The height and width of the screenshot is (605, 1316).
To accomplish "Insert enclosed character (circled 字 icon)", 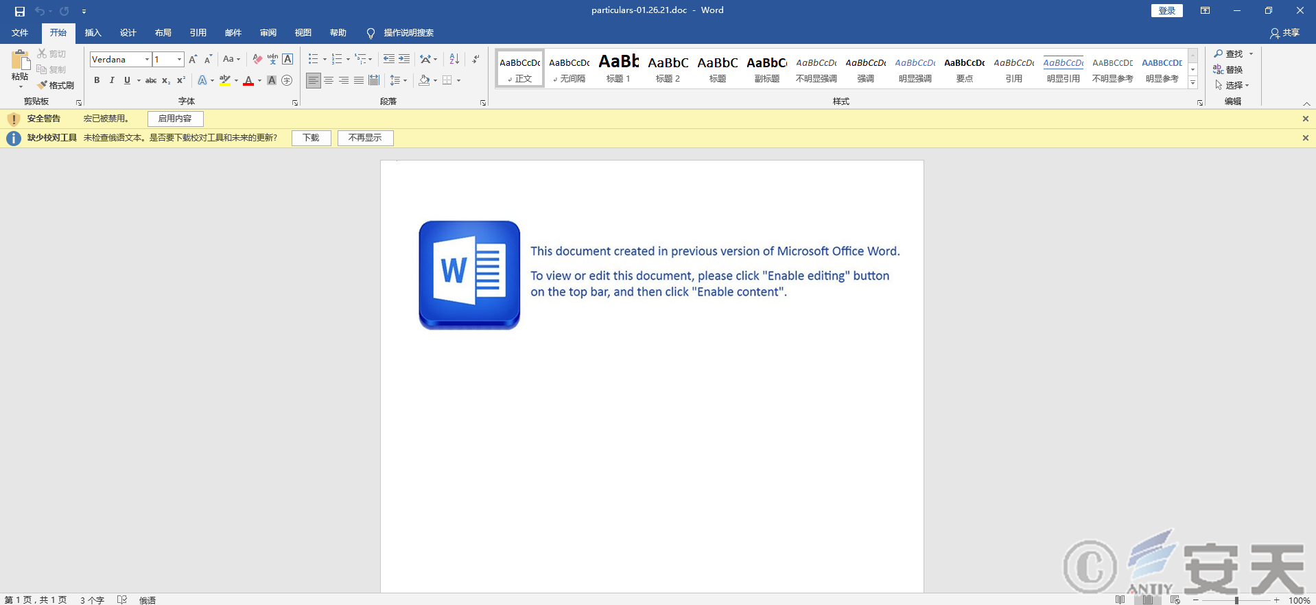I will pos(287,80).
